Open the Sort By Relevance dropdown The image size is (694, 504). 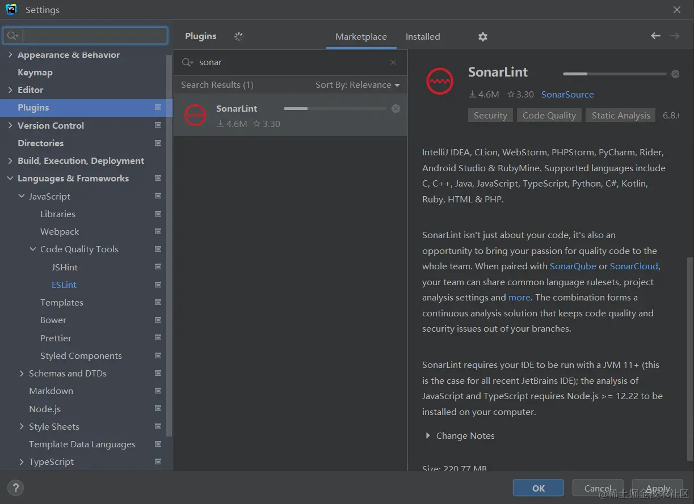[357, 85]
